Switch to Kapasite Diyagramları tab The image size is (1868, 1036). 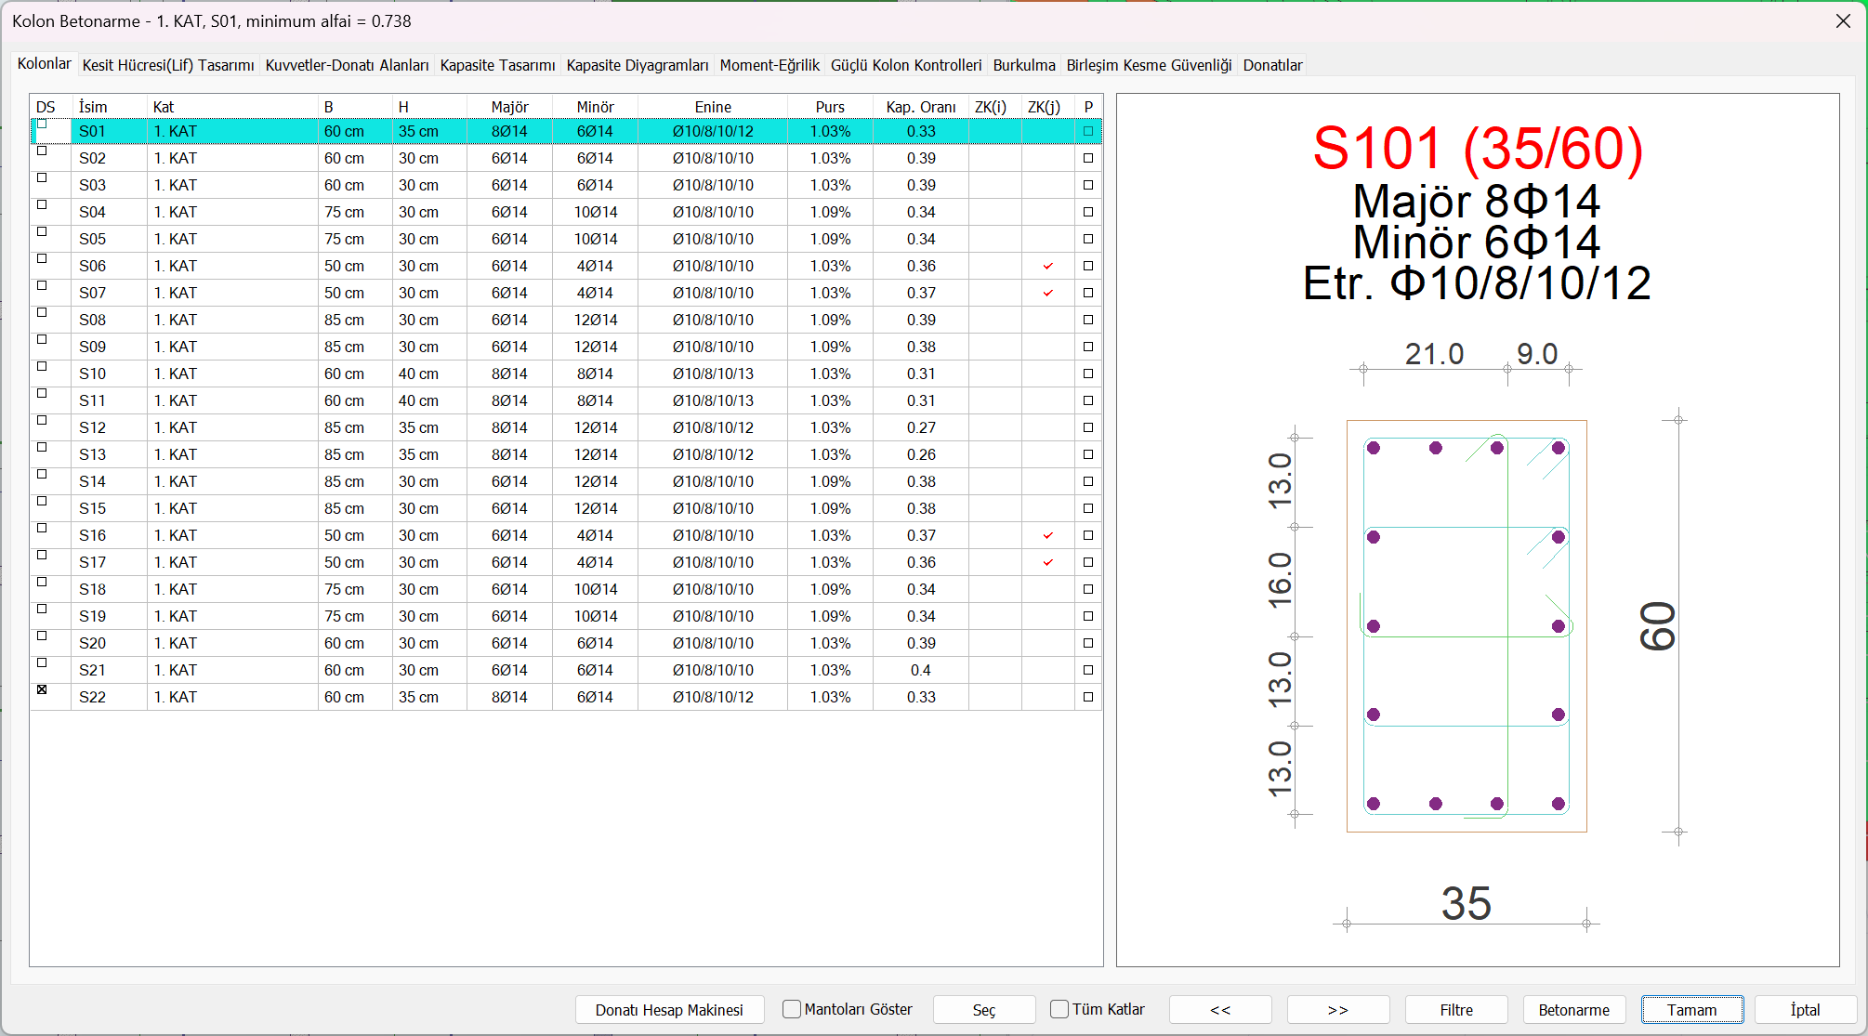click(638, 65)
